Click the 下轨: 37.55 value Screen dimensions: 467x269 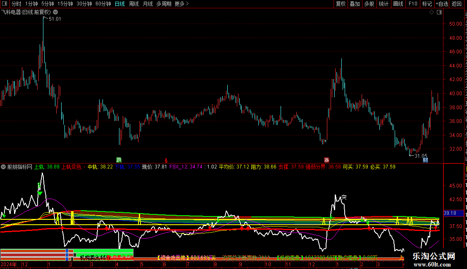(127, 167)
